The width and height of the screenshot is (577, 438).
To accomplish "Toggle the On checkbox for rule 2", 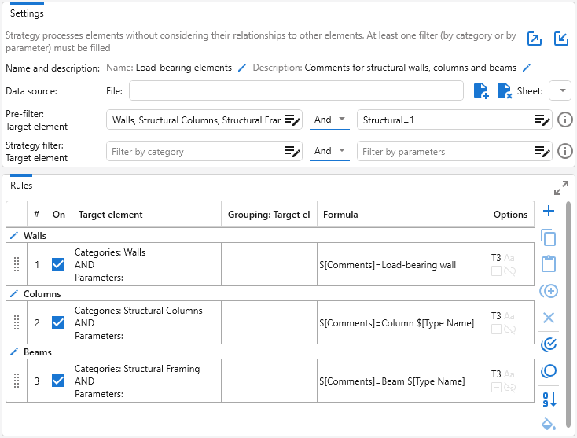I will tap(58, 322).
